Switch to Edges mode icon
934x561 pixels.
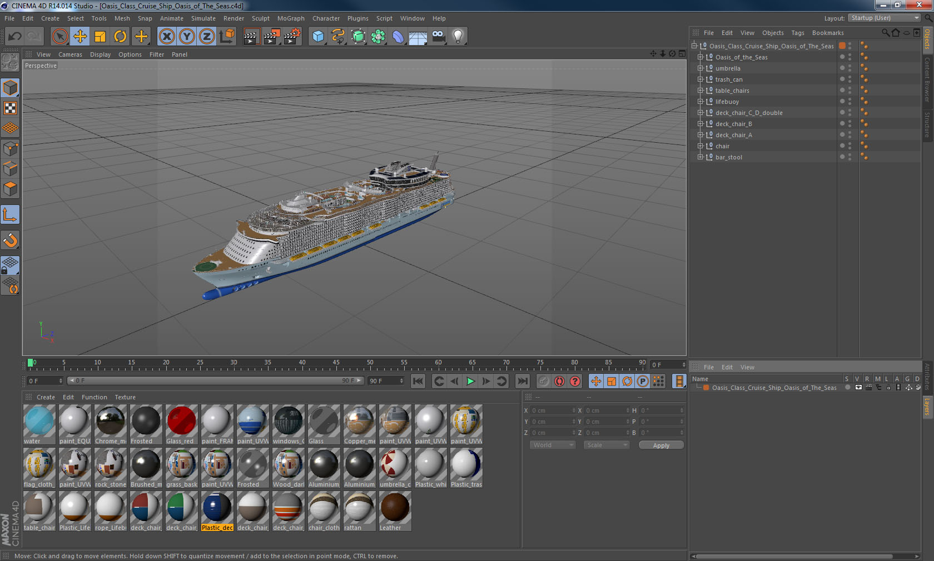(x=10, y=169)
